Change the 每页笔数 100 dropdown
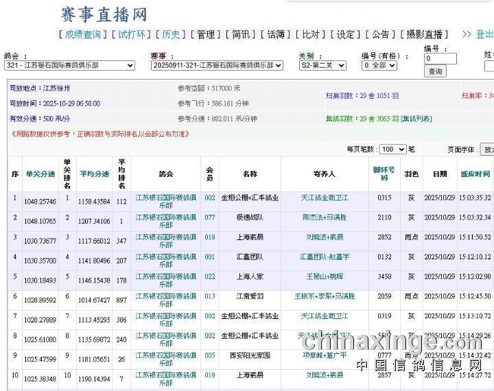This screenshot has height=391, width=494. click(x=392, y=150)
